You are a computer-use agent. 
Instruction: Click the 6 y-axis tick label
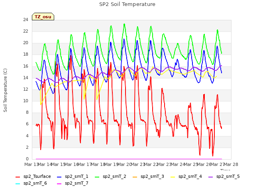coord(27,124)
